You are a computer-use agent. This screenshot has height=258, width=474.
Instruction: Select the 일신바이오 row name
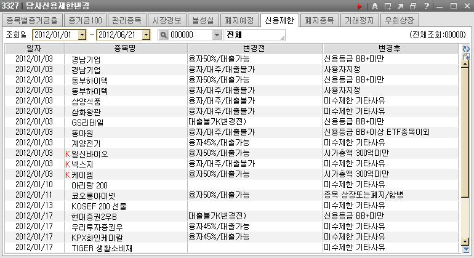pos(90,154)
